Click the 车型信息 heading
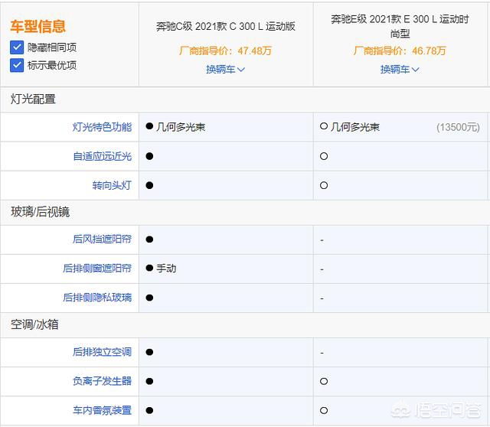 click(38, 26)
